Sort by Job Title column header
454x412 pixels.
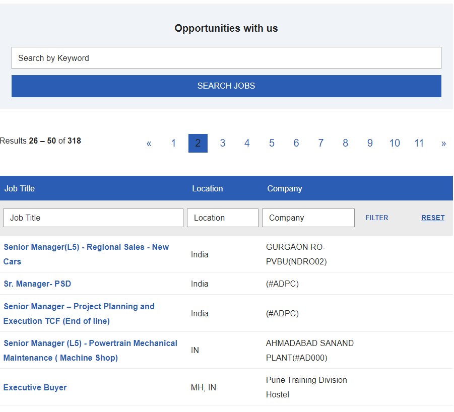click(19, 189)
